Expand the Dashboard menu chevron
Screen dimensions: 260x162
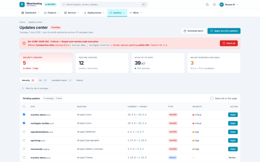(38, 13)
